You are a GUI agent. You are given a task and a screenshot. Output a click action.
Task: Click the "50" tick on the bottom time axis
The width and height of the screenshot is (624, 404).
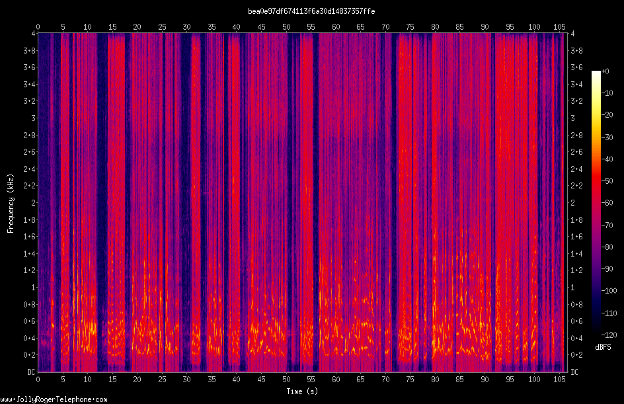(286, 380)
